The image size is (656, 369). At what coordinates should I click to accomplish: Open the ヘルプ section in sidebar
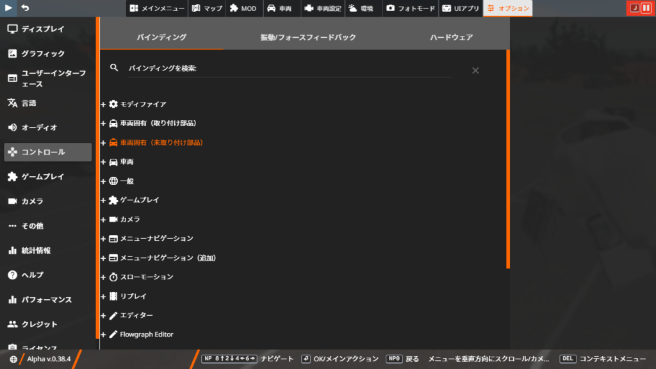pyautogui.click(x=32, y=275)
